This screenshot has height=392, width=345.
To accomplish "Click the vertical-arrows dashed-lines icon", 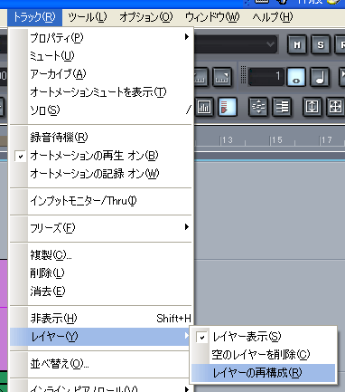I will coord(258,107).
